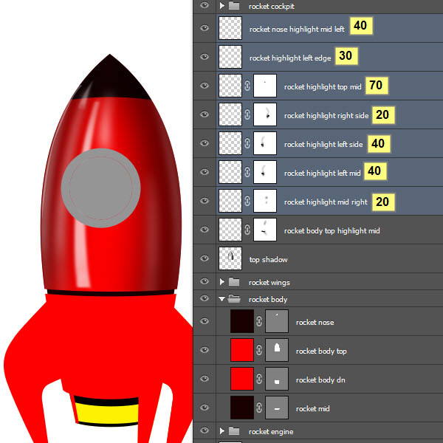Click the link icon on rocket highlight top mid

tap(247, 86)
